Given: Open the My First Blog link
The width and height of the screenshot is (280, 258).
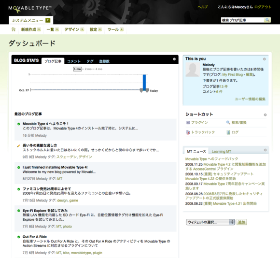Looking at the screenshot, I should point(233,74).
